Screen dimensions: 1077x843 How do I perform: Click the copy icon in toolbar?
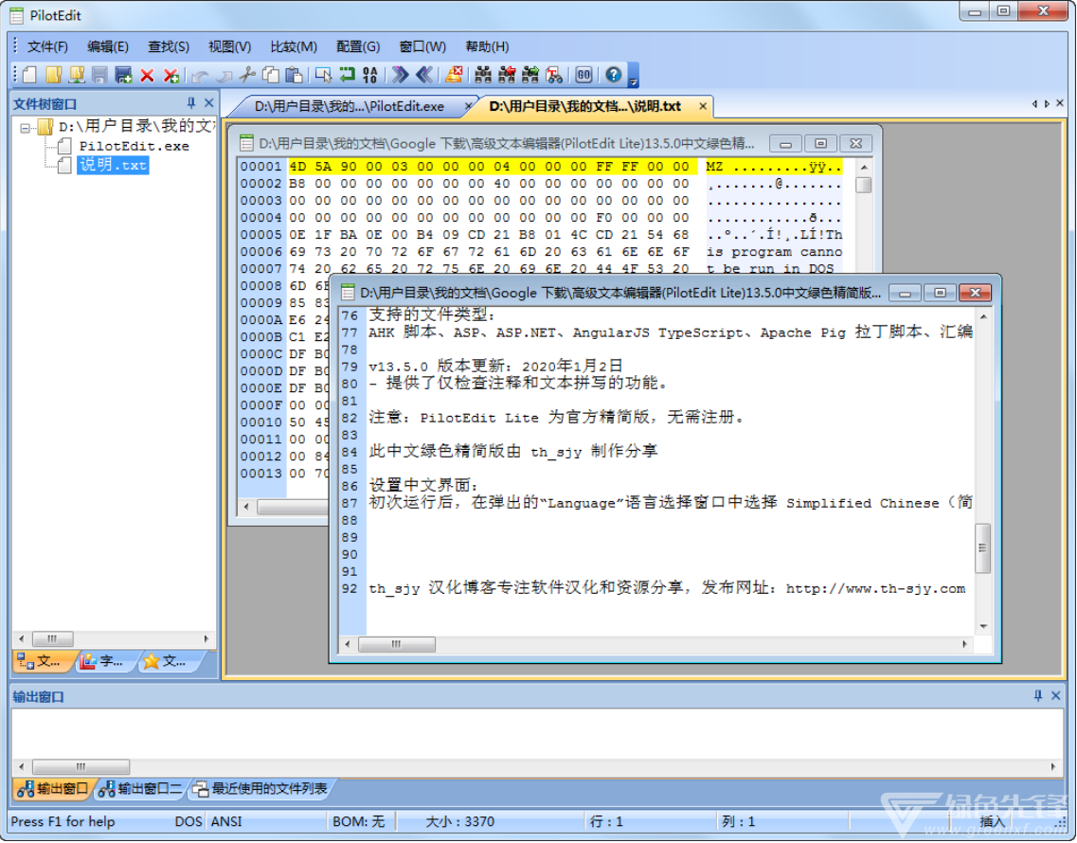[x=271, y=75]
